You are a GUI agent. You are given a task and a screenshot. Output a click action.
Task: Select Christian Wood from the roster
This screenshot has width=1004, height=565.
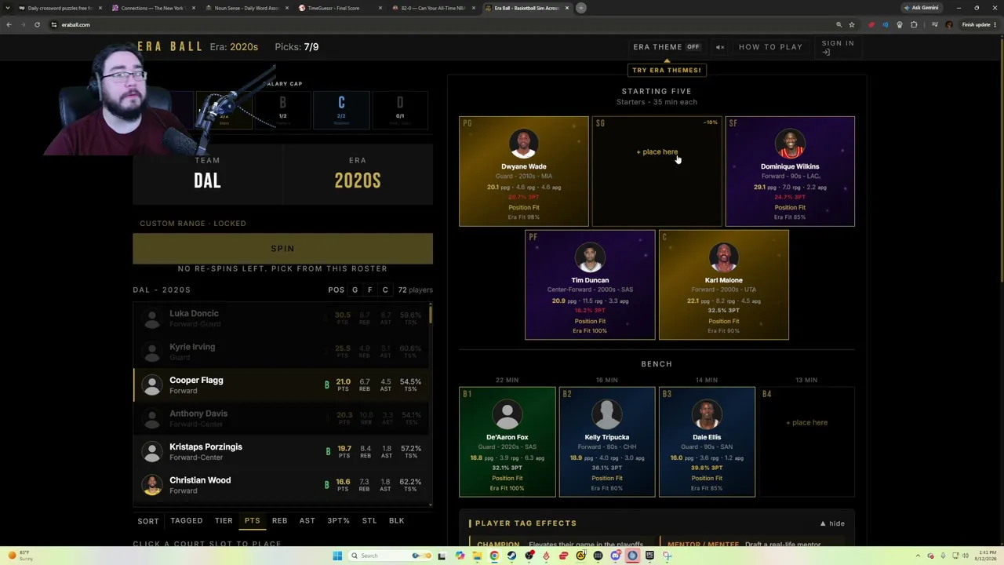[282, 485]
